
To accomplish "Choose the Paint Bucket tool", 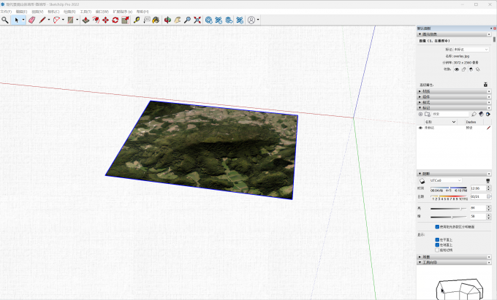I will [156, 20].
